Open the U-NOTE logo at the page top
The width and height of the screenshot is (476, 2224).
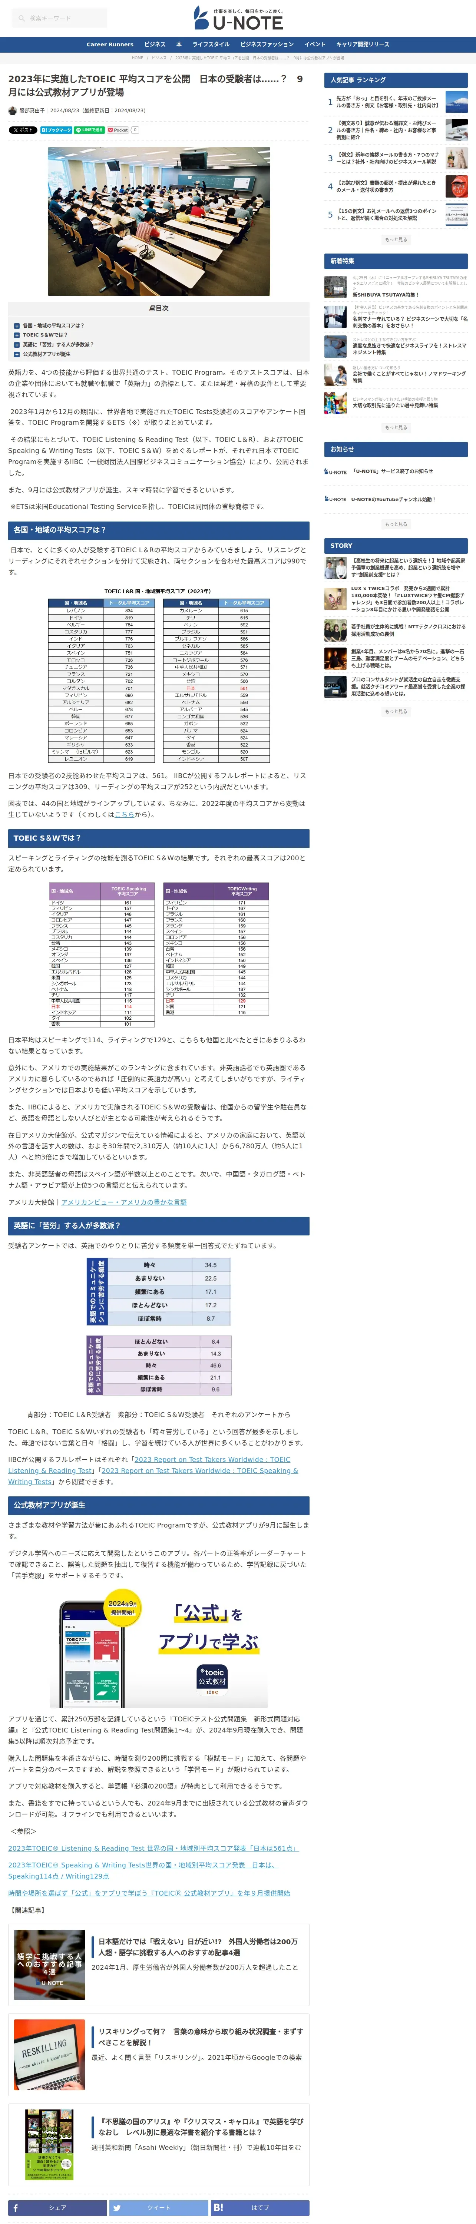coord(238,18)
